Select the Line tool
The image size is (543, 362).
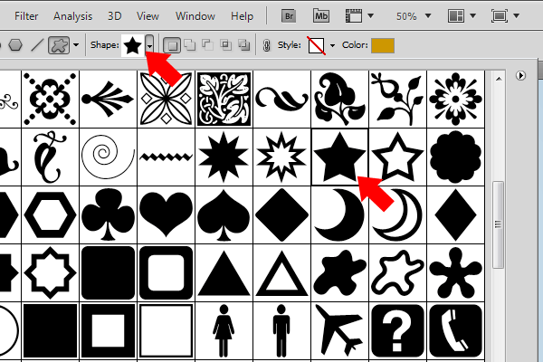coord(37,45)
